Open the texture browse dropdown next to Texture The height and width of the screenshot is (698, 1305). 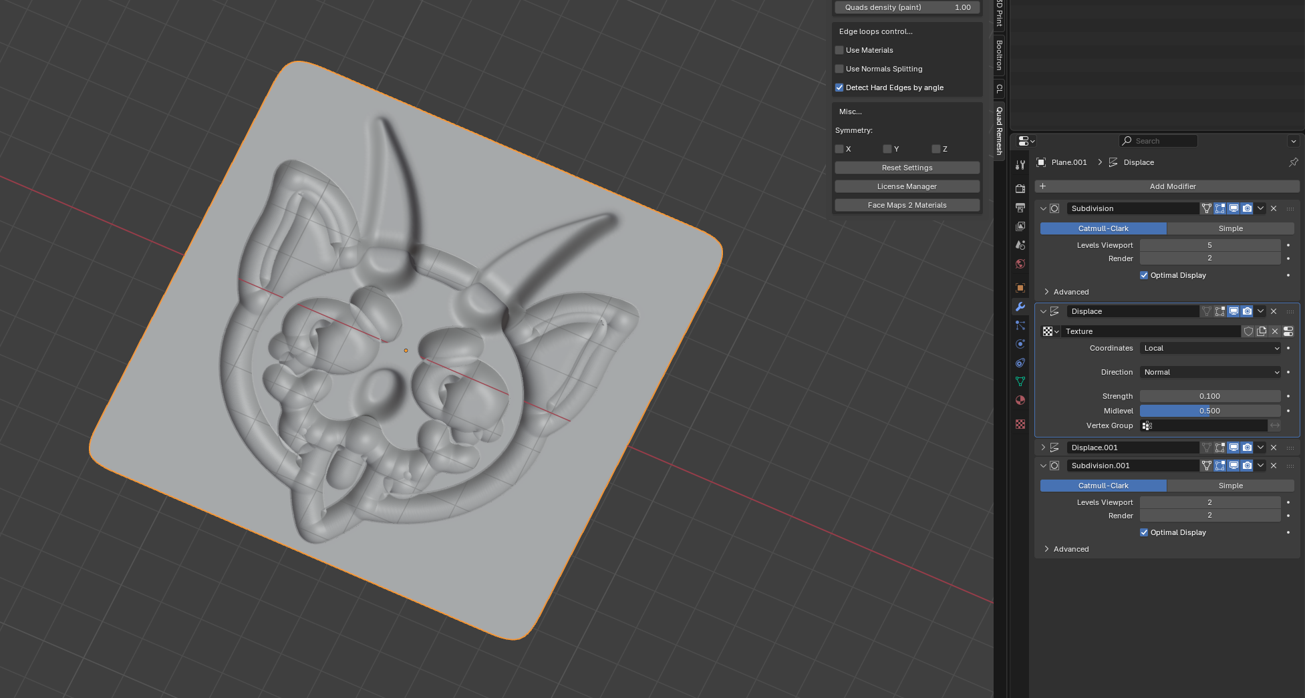click(1050, 331)
